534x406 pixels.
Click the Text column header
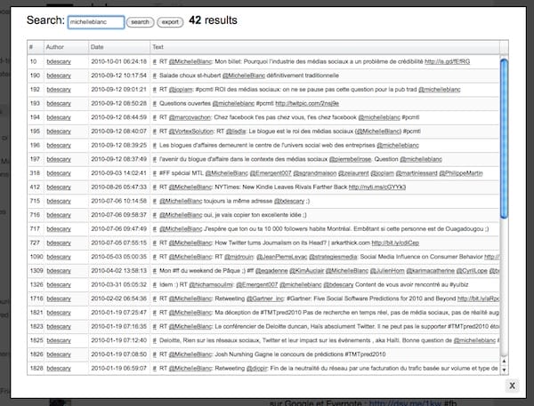[158, 46]
